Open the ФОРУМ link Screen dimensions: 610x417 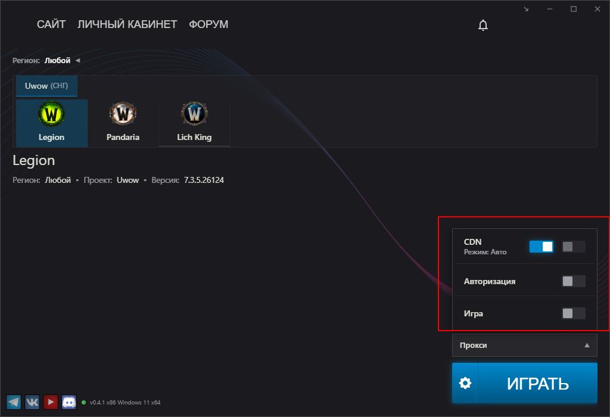coord(208,24)
